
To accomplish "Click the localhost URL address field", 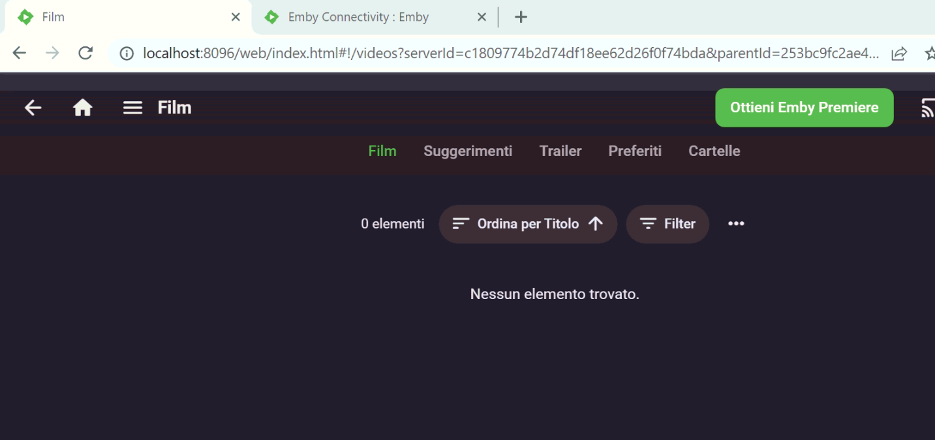I will pos(510,54).
